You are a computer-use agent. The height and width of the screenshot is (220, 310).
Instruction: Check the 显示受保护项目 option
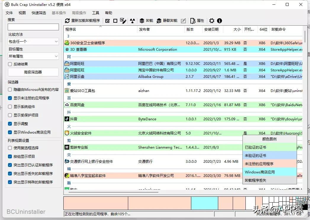pos(10,115)
